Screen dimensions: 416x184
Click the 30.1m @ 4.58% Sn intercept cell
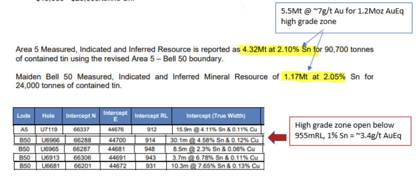(x=214, y=140)
